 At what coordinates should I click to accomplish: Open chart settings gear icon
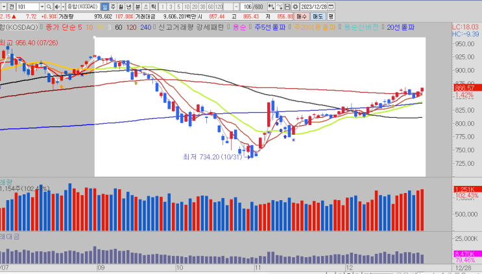[295, 6]
